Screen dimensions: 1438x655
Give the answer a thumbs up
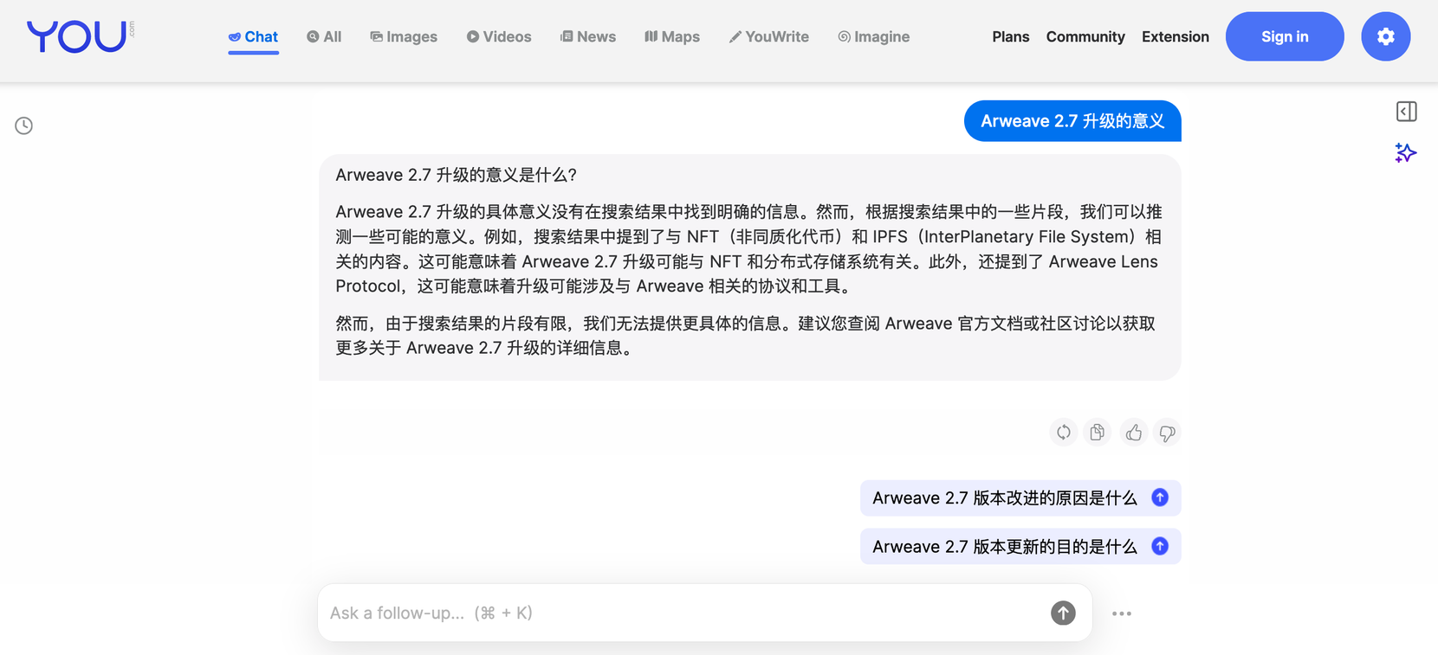(x=1133, y=433)
